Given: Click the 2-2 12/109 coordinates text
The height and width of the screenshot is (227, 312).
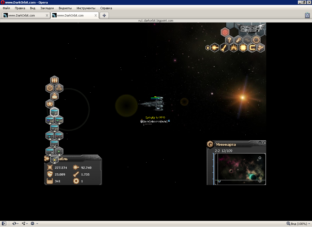Looking at the screenshot, I should 223,151.
